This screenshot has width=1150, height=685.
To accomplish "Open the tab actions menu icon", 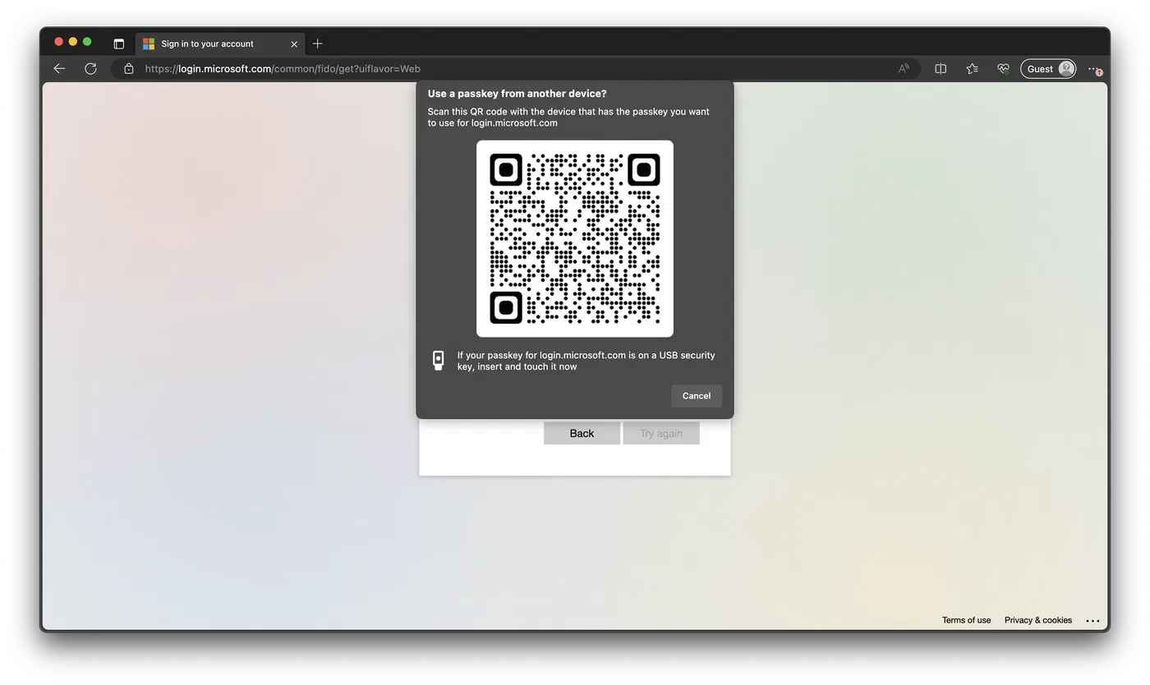I will [118, 44].
